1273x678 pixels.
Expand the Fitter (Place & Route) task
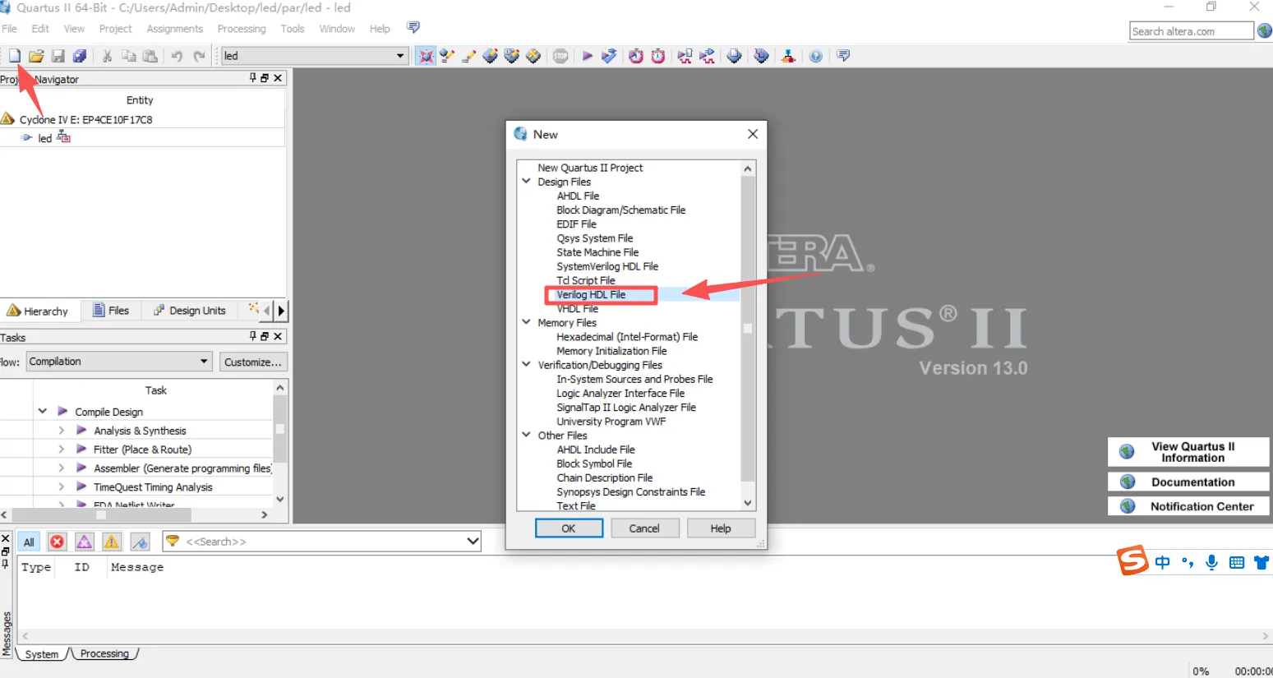click(62, 449)
